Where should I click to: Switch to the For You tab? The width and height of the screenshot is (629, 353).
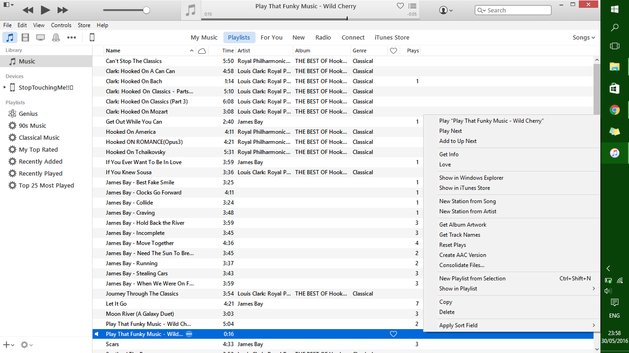(272, 38)
